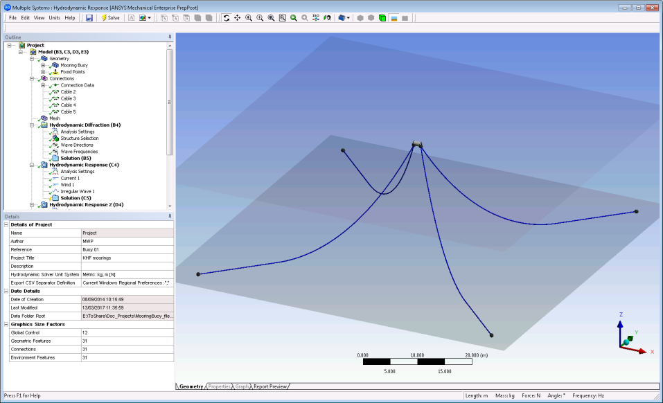Screen dimensions: 663x403
Task: Click the Outline panel vertical scrollbar
Action: 170,104
